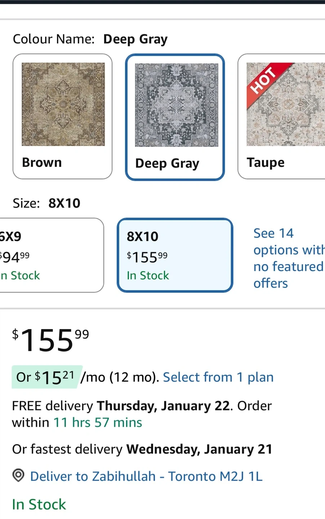Tap the Deep Gray rug pattern image

coord(176,105)
